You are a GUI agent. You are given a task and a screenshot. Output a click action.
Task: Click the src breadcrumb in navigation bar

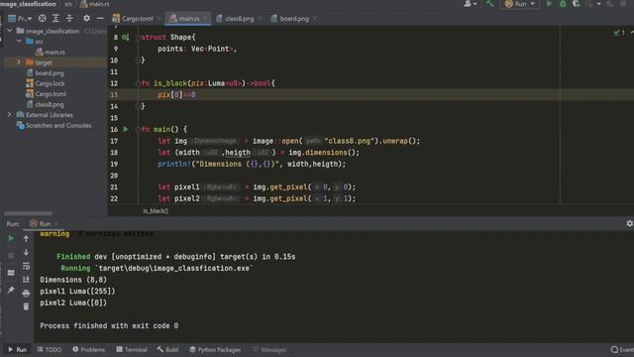pos(68,4)
